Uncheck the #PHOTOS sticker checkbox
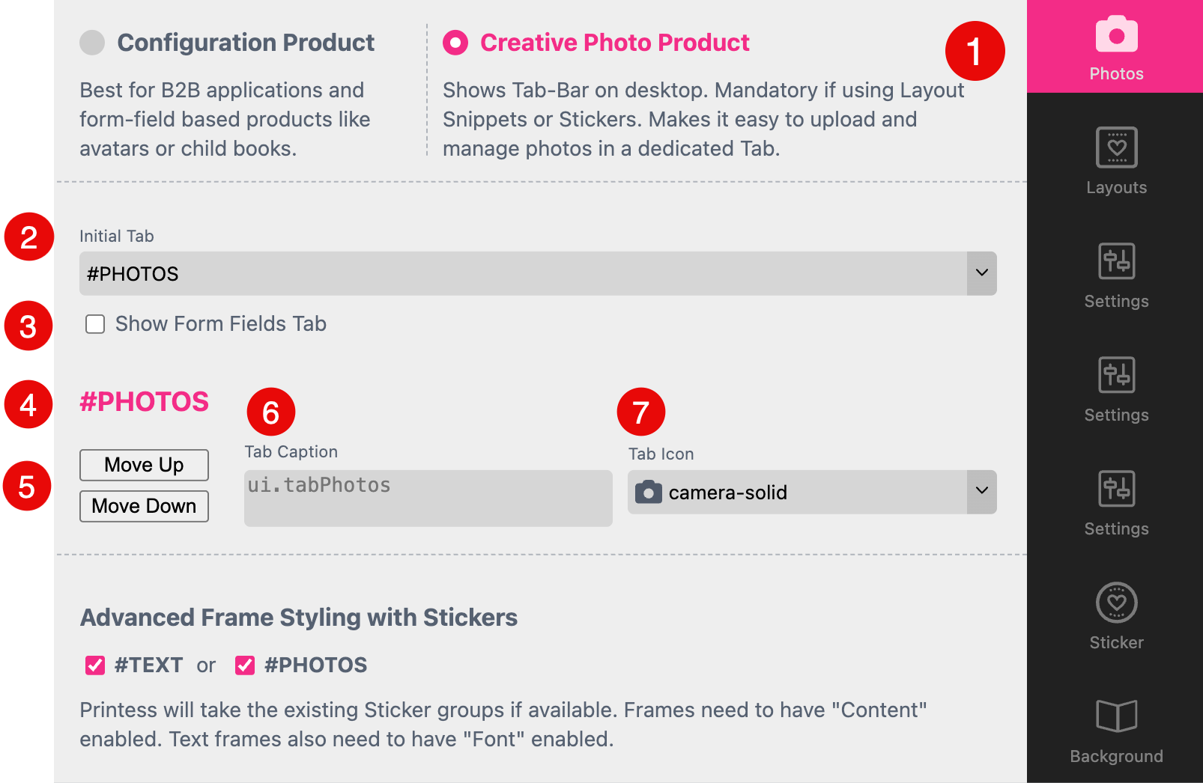This screenshot has height=783, width=1203. pyautogui.click(x=244, y=665)
